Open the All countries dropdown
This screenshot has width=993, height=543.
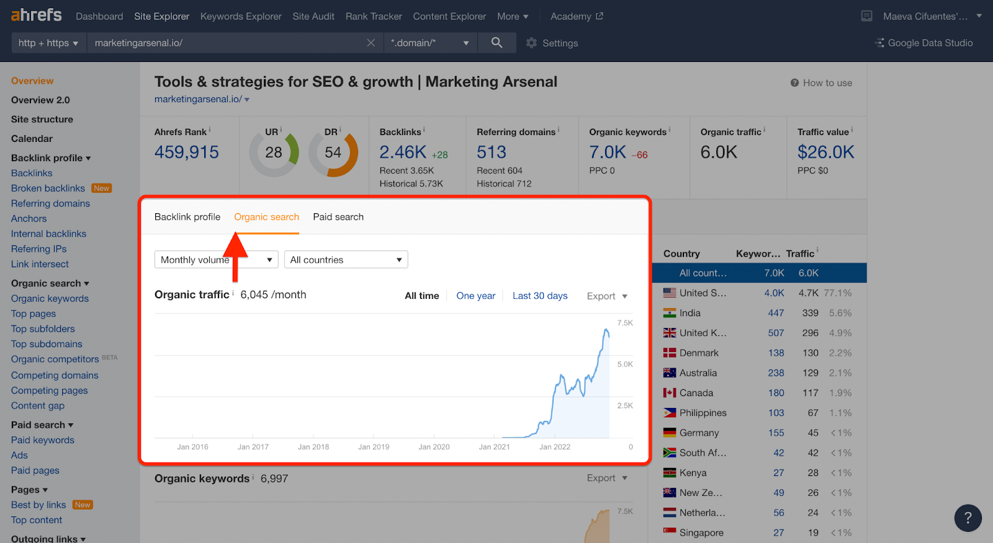(x=346, y=260)
